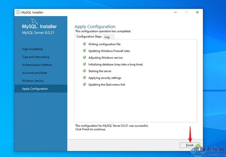Screen dimensions: 226x157
Task: Minimize the MySQL Installer window
Action: coord(175,13)
